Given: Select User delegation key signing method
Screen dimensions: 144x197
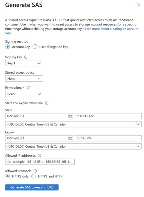Looking at the screenshot, I should 35,47.
